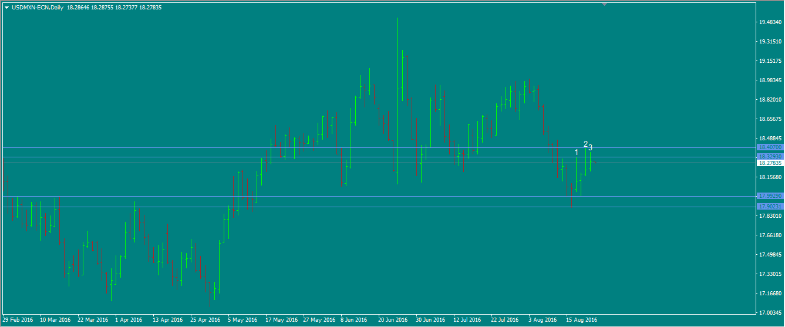Click the 17.00345 price scale label
The image size is (785, 327).
770,313
